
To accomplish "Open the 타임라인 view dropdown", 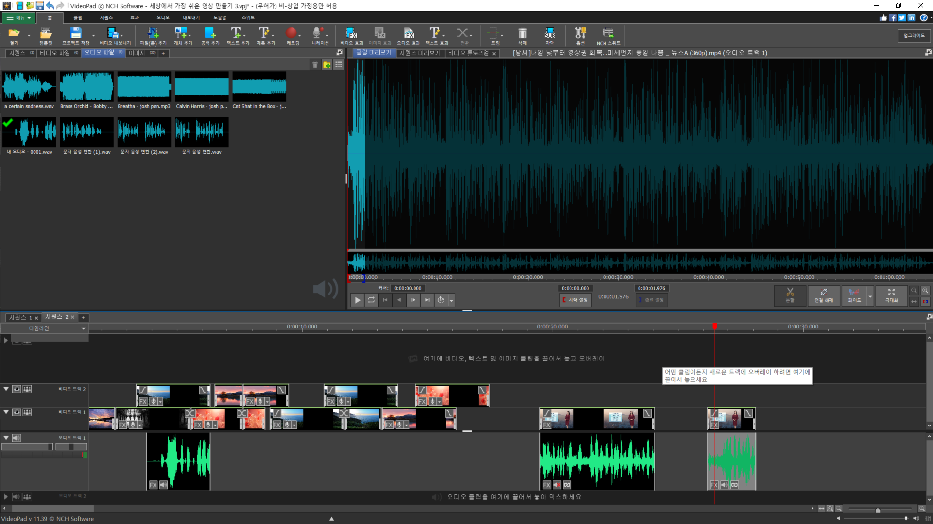I will click(83, 328).
